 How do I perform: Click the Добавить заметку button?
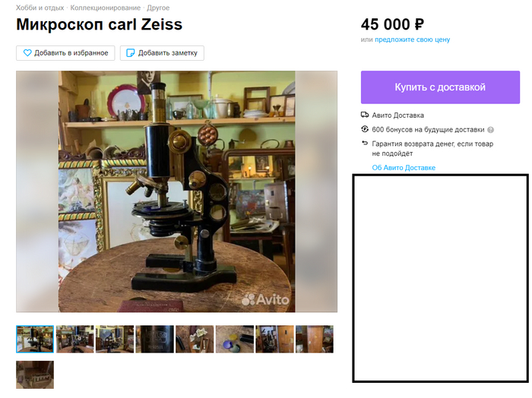pyautogui.click(x=162, y=53)
